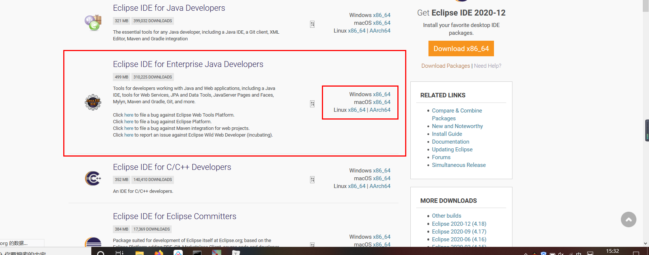
Task: Click the 140,410 DOWNLOADS badge
Action: (153, 180)
